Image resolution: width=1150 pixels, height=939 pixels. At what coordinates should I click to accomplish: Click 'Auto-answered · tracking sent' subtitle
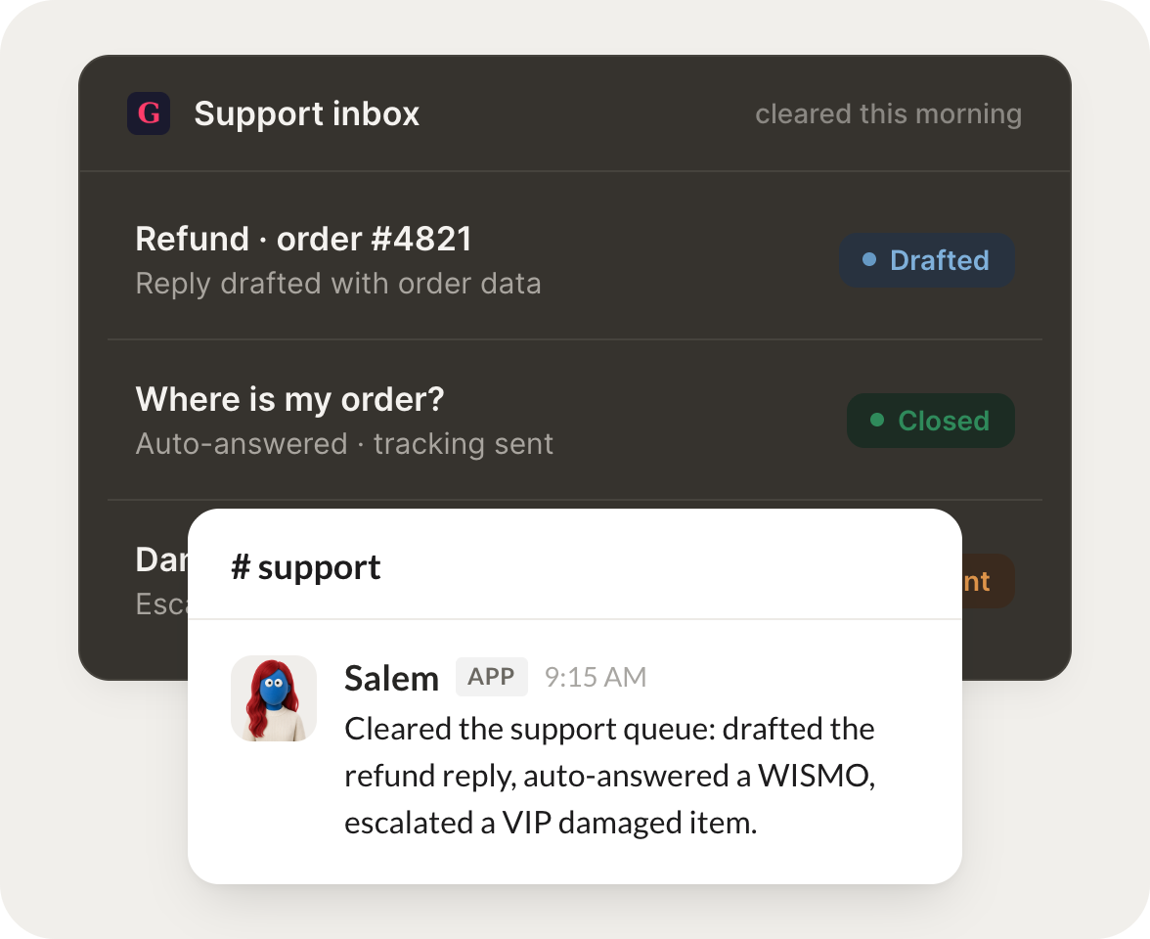(x=344, y=444)
